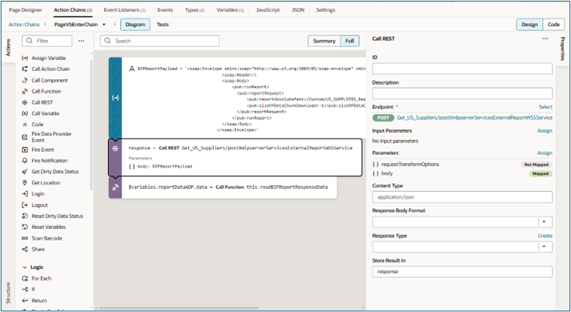Click the Login action icon
Image resolution: width=571 pixels, height=312 pixels.
[x=26, y=194]
